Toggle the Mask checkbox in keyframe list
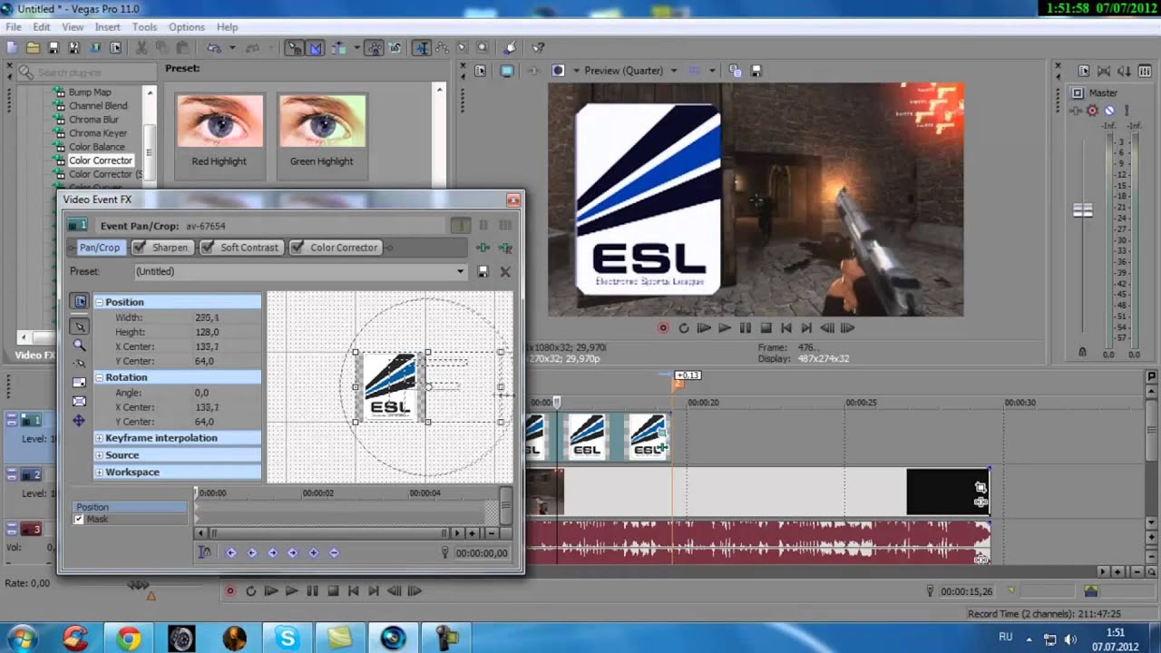Image resolution: width=1161 pixels, height=653 pixels. click(x=79, y=520)
